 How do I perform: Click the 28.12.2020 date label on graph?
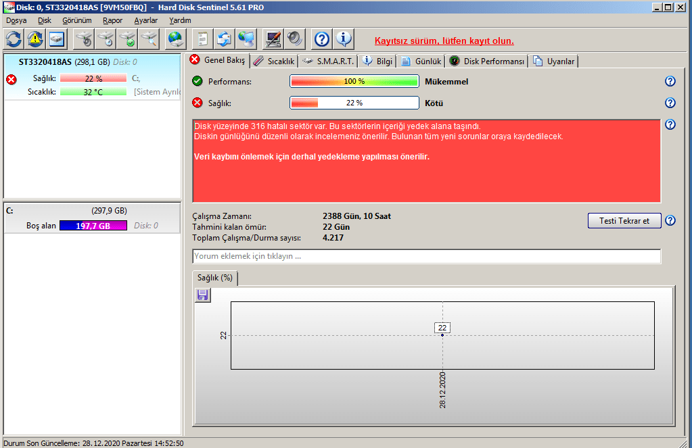coord(442,390)
